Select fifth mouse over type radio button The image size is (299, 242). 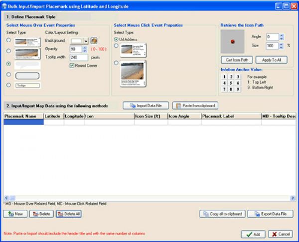(8, 85)
